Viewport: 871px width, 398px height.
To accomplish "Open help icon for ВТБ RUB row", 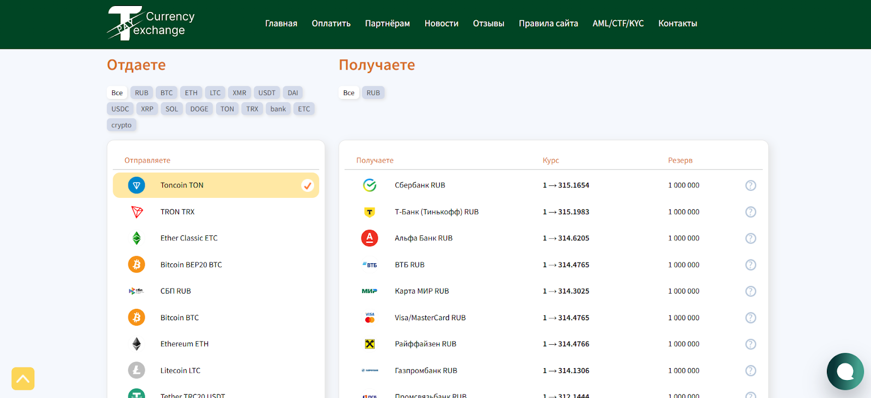I will (x=751, y=265).
